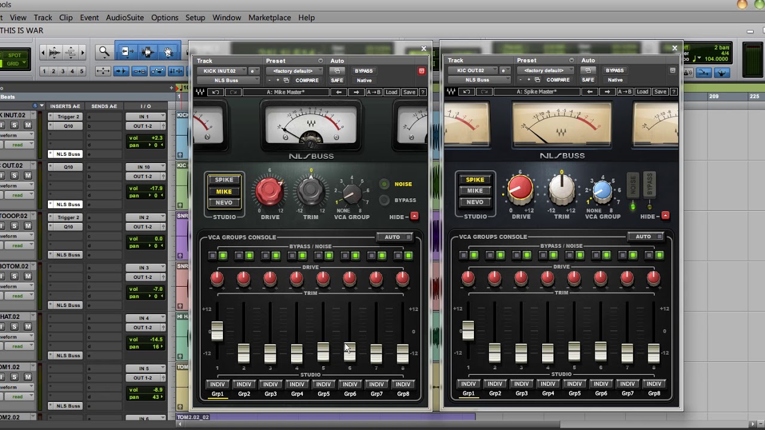
Task: Select the Selector waveform tool
Action: [148, 52]
